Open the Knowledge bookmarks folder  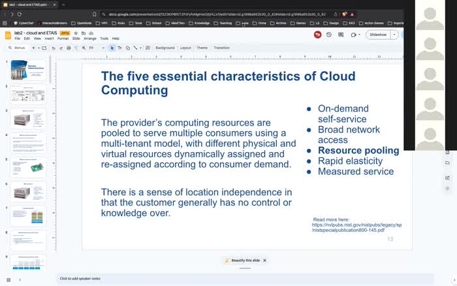[x=199, y=23]
